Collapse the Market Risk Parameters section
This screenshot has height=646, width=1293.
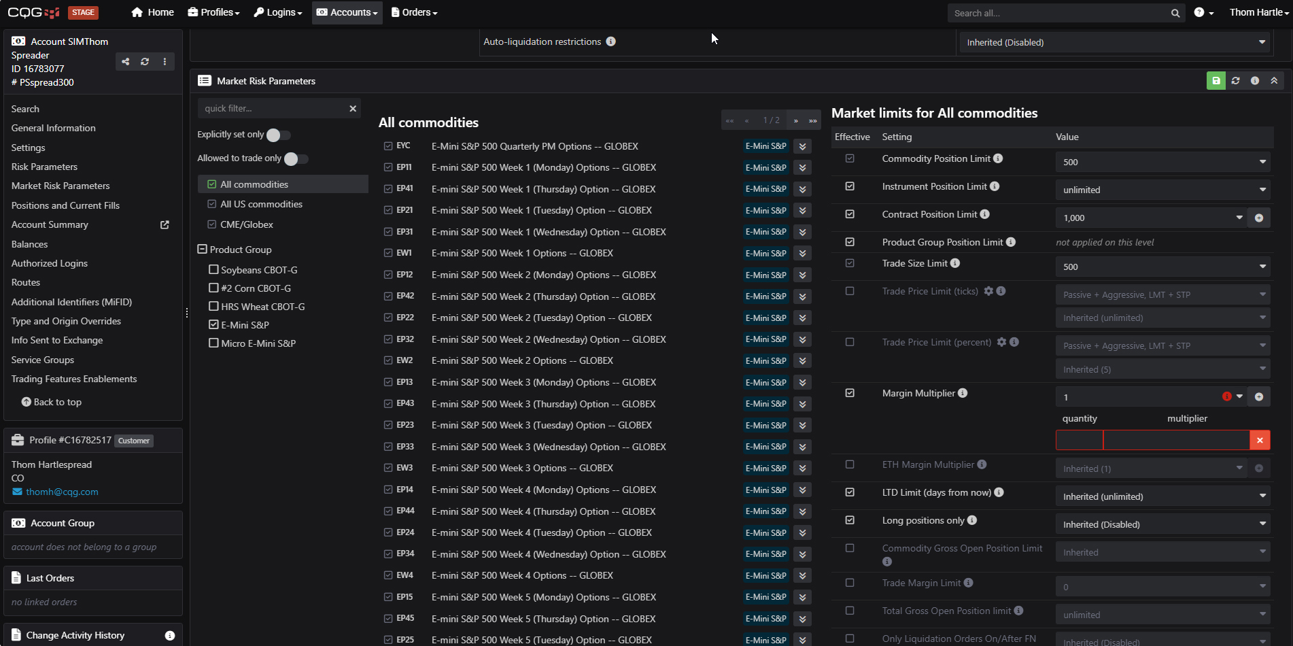coord(1274,81)
